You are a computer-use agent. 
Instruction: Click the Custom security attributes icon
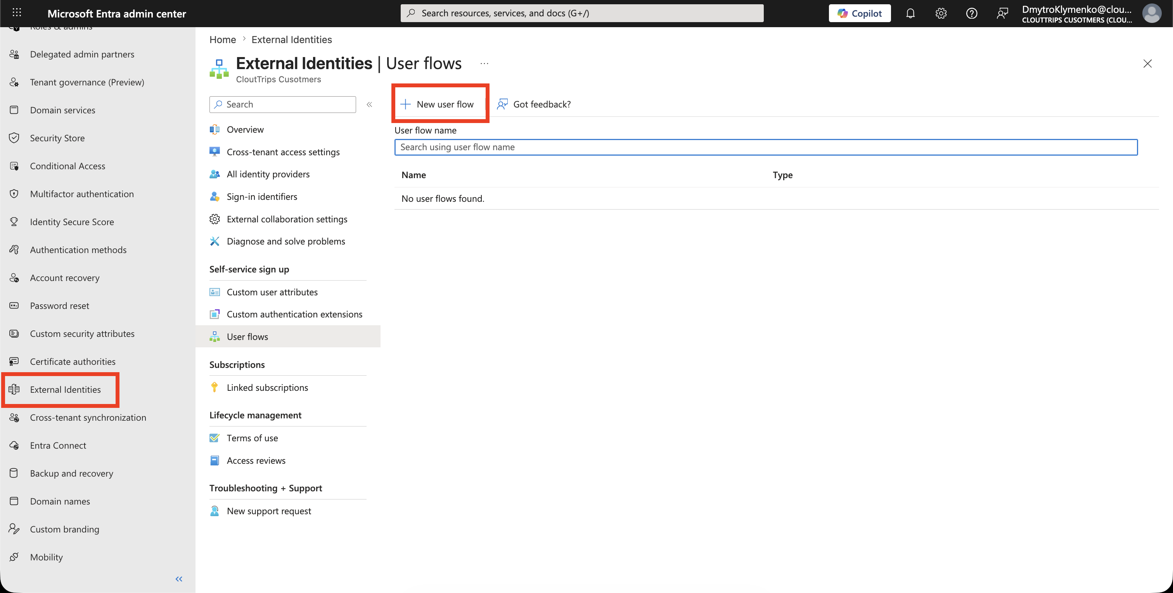pos(14,333)
